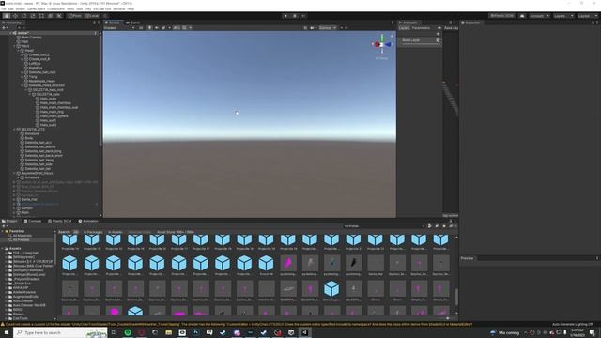Image resolution: width=601 pixels, height=338 pixels.
Task: Toggle scene grid visibility
Action: coord(184,28)
